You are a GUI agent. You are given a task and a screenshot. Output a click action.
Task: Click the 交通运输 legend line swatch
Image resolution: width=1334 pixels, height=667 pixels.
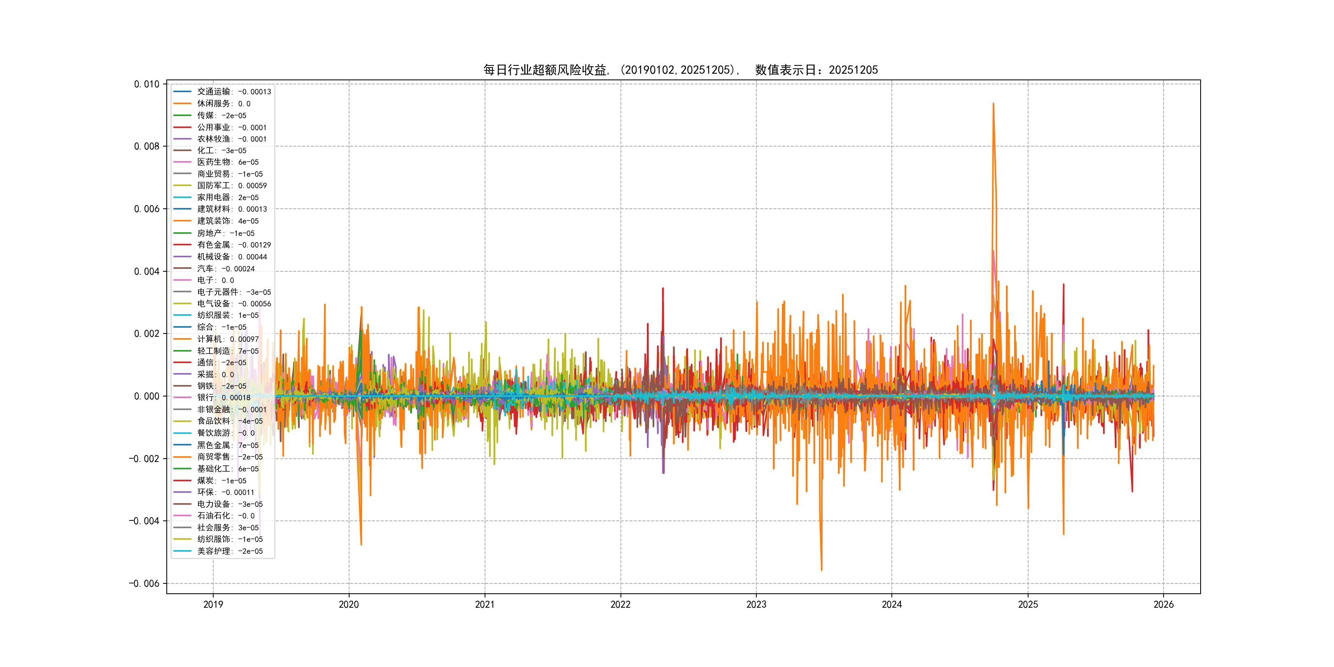pos(182,92)
